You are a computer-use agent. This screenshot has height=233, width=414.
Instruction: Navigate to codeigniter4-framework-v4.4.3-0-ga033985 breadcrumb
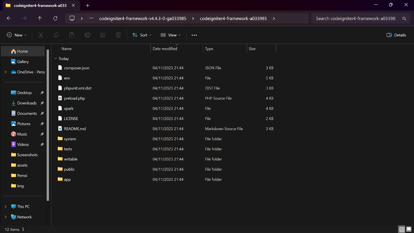[x=143, y=18]
